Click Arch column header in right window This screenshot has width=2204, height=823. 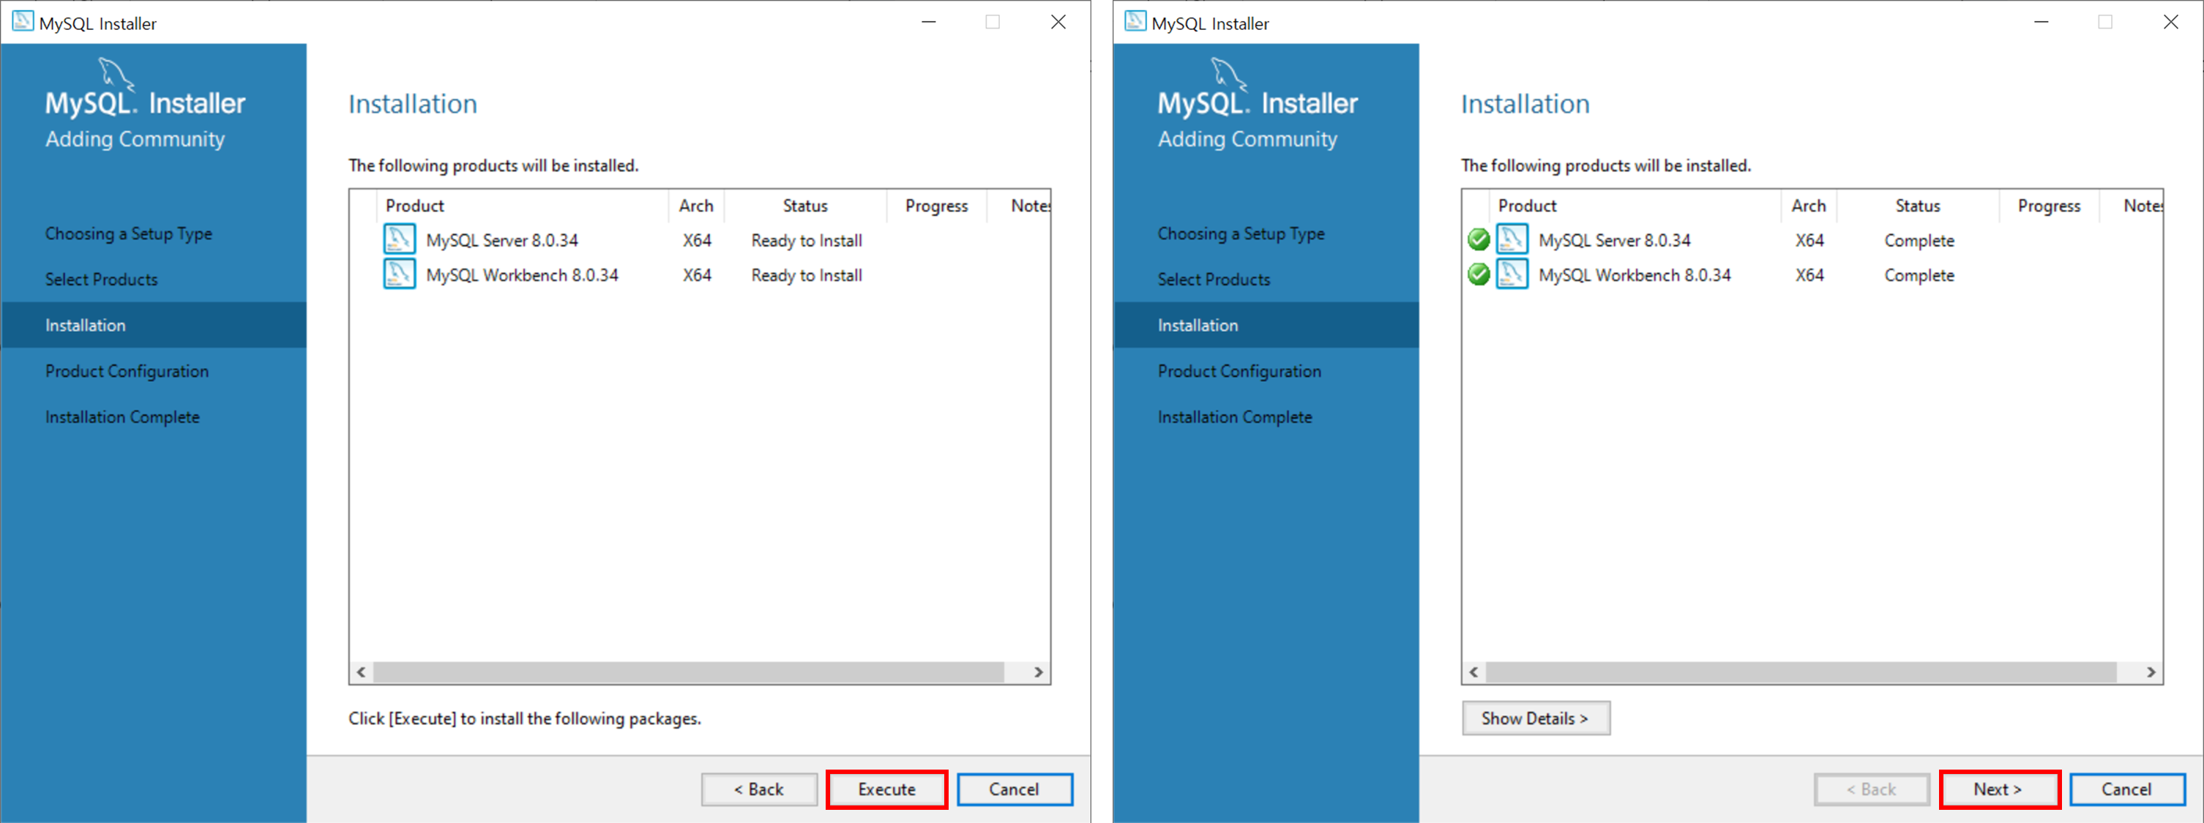coord(1809,206)
